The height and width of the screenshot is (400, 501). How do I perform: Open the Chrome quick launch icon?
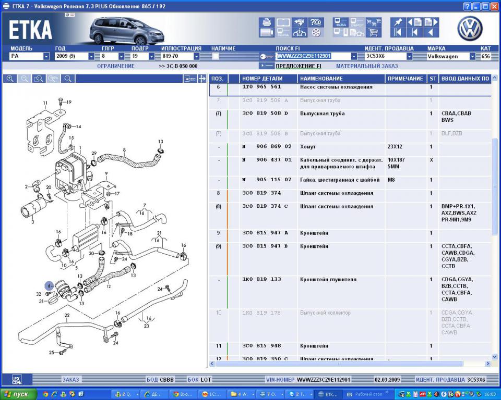click(x=45, y=394)
